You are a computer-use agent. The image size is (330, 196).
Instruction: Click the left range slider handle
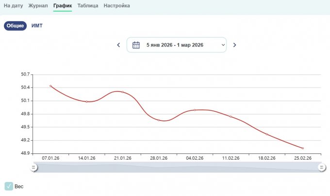[x=34, y=167]
